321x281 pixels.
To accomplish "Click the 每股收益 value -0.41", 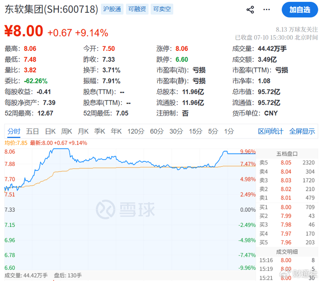I will point(44,92).
